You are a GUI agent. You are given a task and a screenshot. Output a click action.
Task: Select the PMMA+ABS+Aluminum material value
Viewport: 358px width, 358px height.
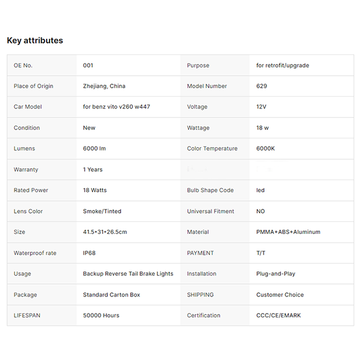pos(288,232)
